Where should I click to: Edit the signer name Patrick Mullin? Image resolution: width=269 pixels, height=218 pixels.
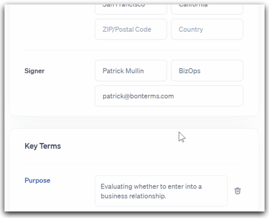[x=131, y=71]
